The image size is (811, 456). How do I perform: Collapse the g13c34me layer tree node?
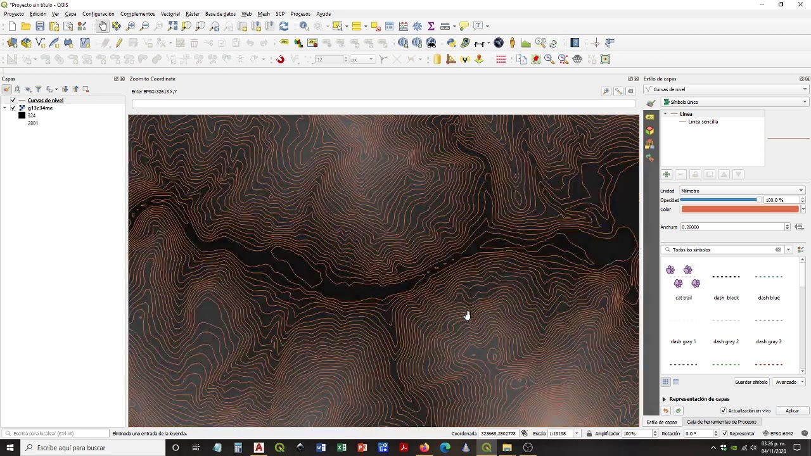pyautogui.click(x=5, y=108)
